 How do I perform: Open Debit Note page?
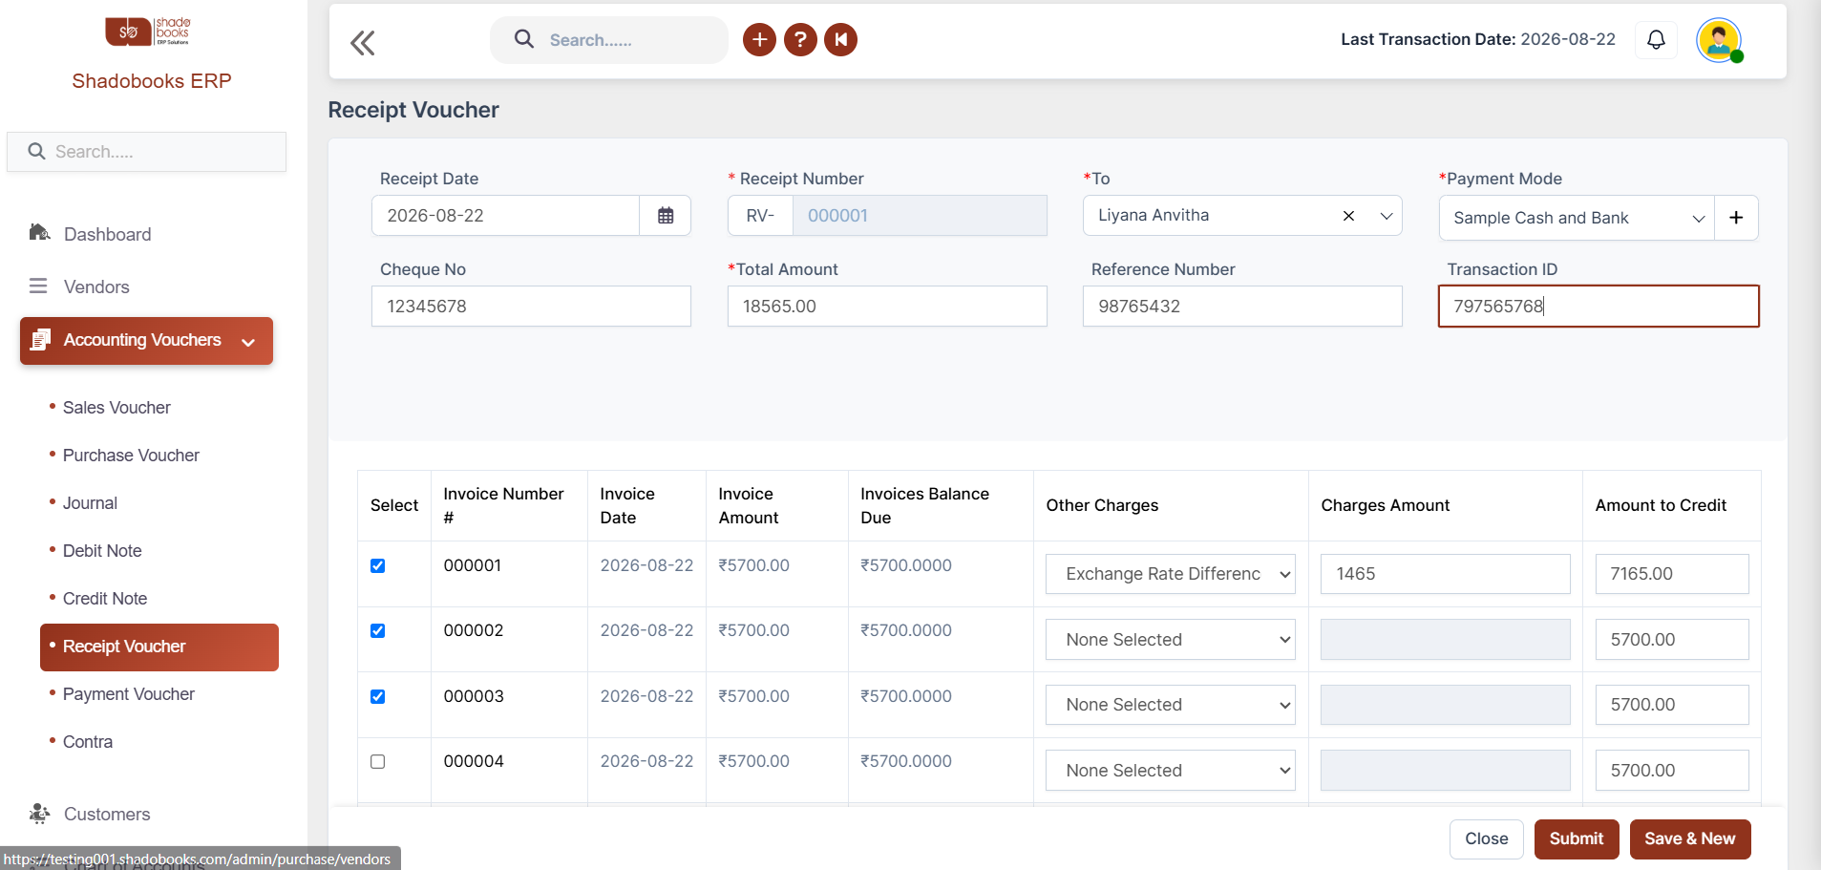click(102, 551)
